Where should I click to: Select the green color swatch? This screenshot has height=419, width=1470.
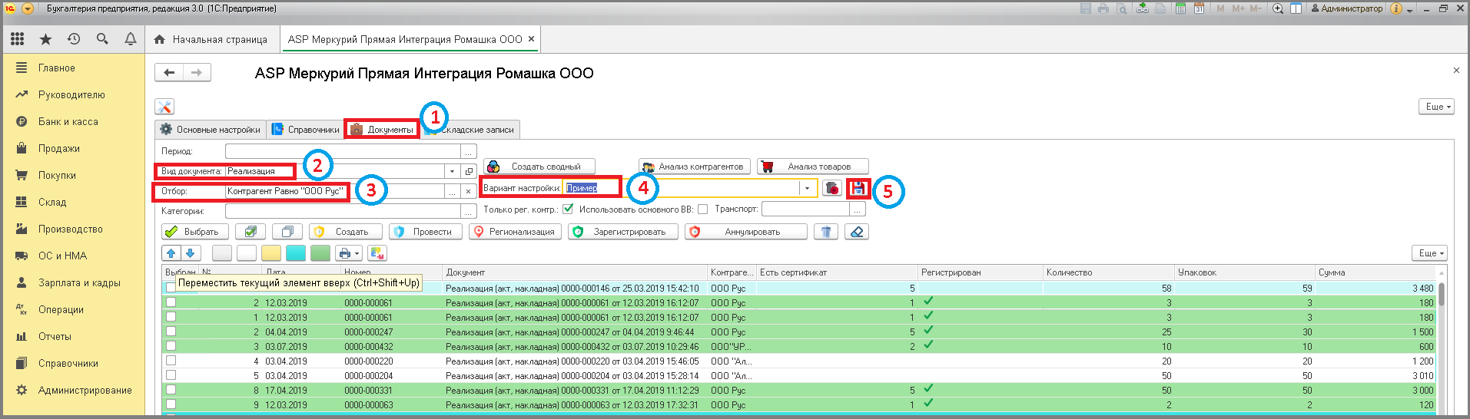320,253
